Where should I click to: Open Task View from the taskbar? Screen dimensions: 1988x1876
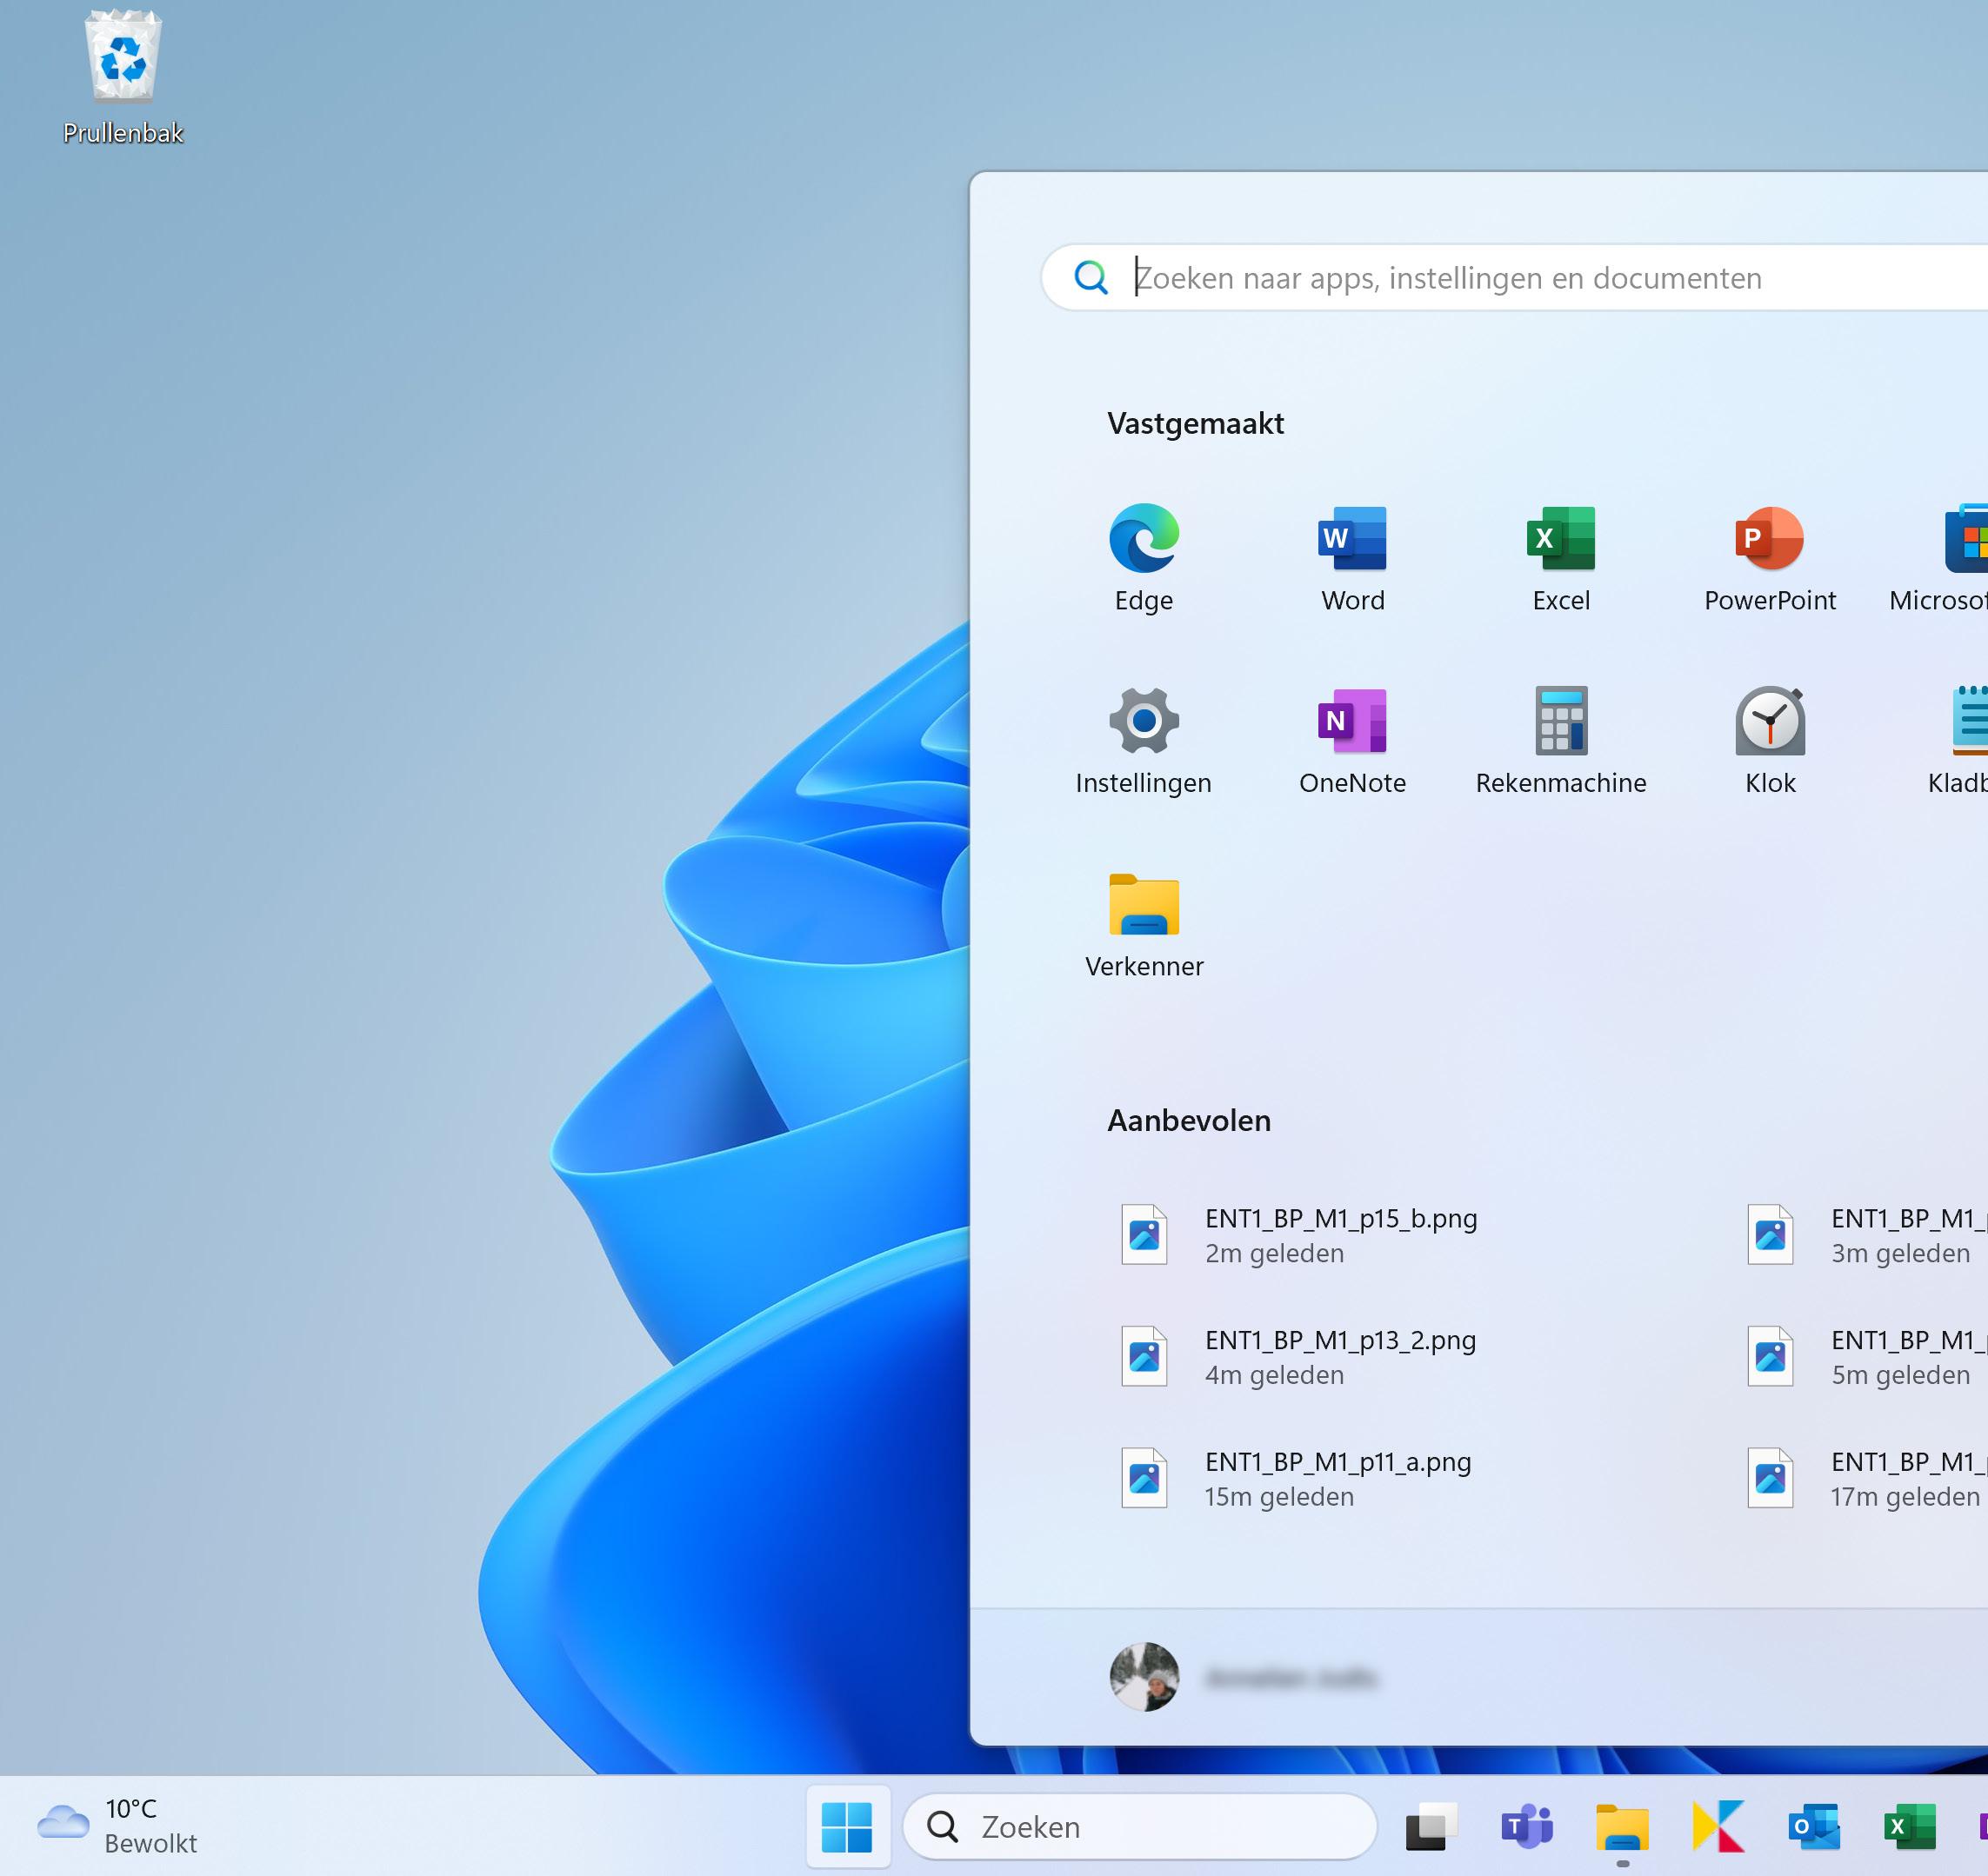coord(1431,1827)
